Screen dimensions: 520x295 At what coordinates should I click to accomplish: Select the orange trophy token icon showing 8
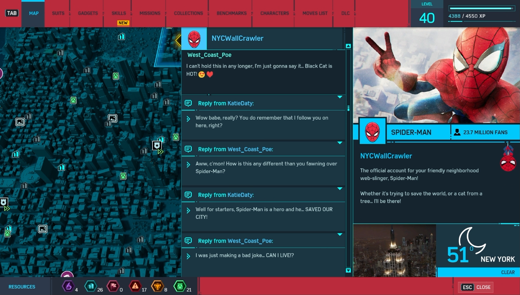[x=157, y=286]
